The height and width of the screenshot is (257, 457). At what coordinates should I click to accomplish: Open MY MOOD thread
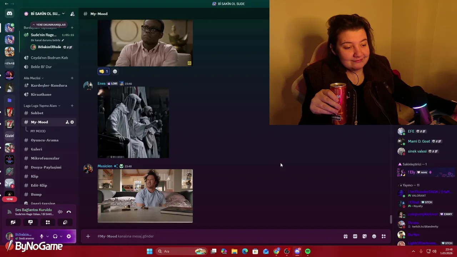pyautogui.click(x=38, y=131)
